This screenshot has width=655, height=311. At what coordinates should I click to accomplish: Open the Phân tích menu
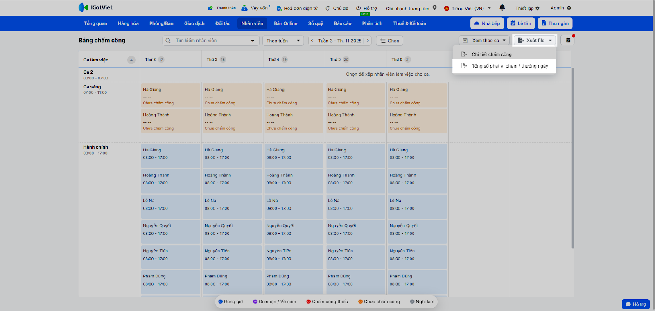tap(372, 23)
